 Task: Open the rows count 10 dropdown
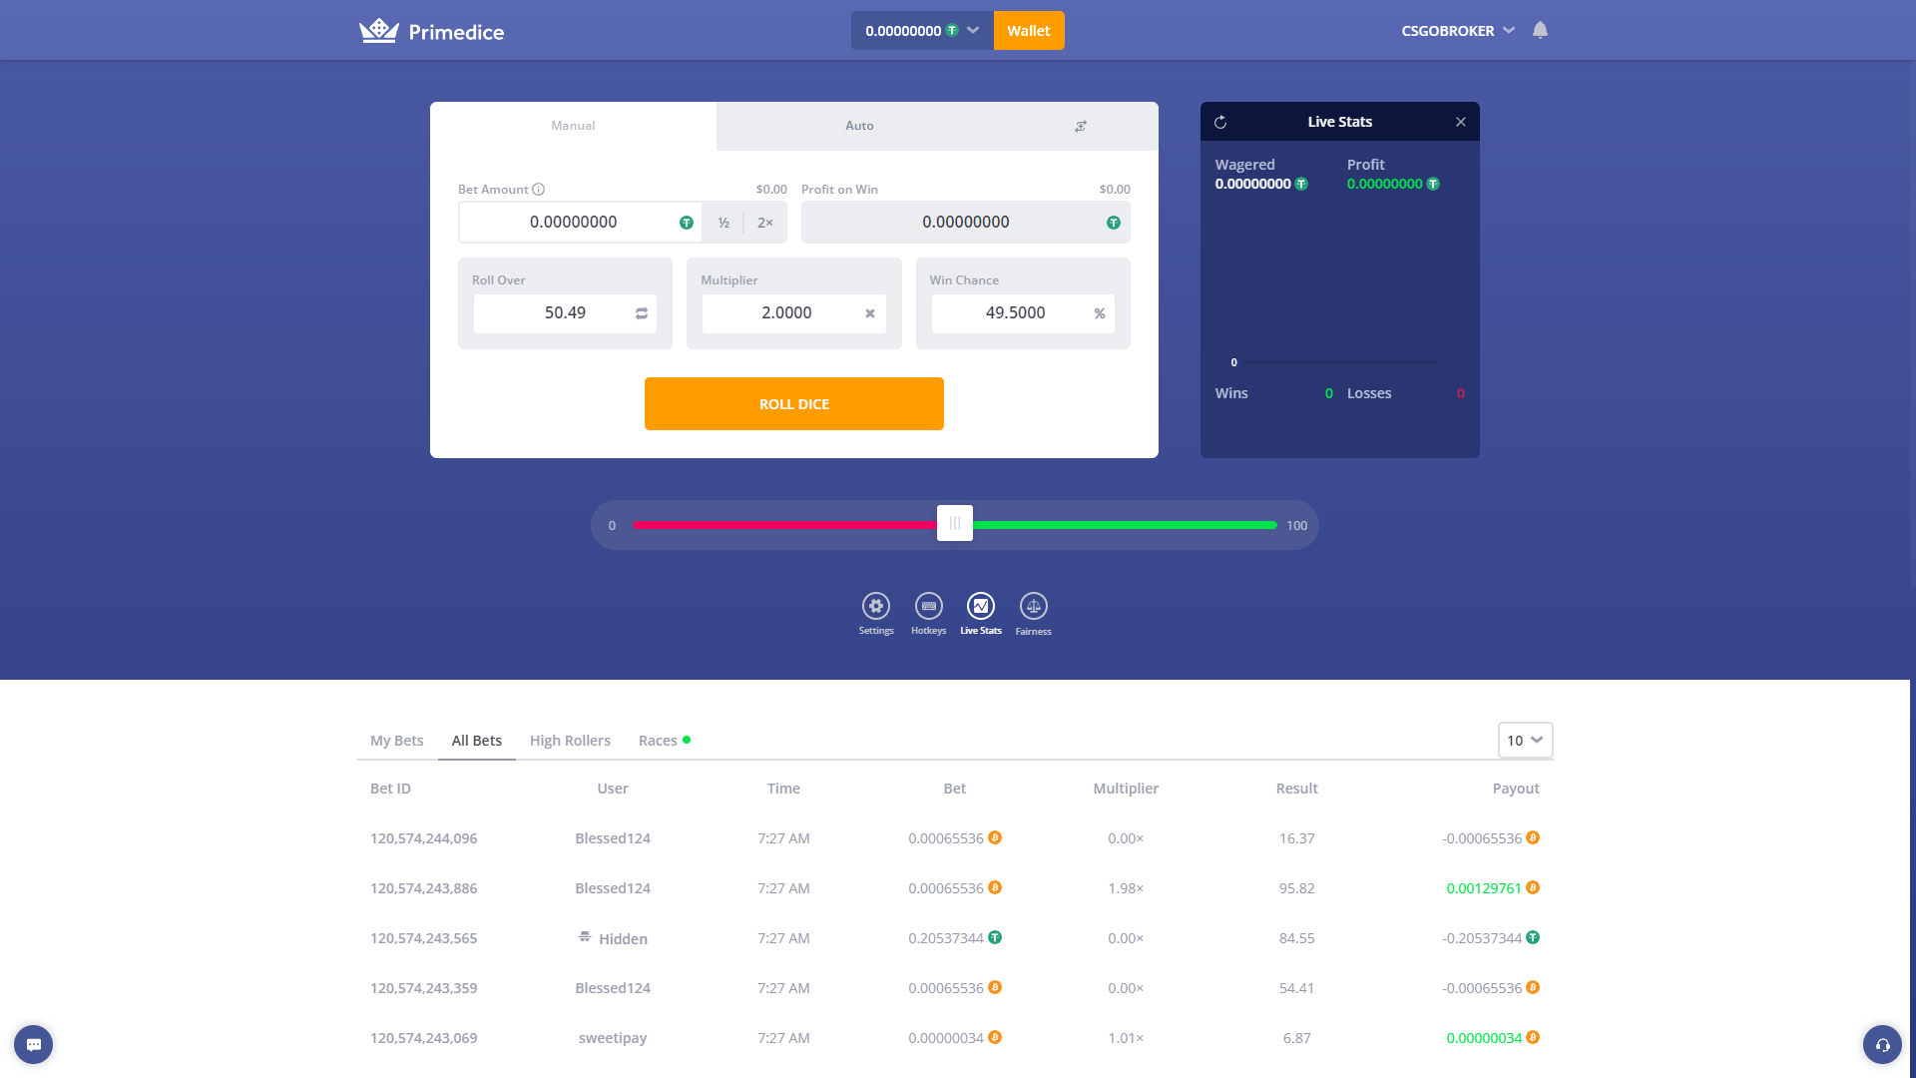pos(1525,740)
